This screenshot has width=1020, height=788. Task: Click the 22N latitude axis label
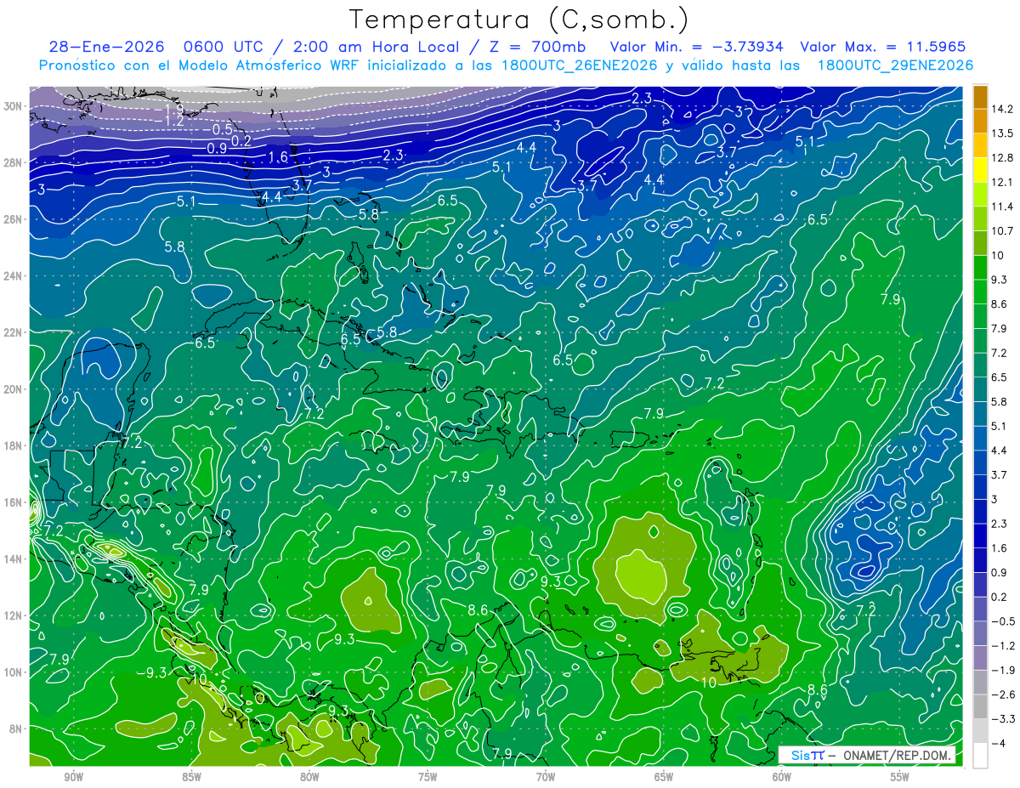[14, 332]
